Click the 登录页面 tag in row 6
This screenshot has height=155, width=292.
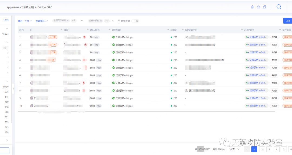287,75
